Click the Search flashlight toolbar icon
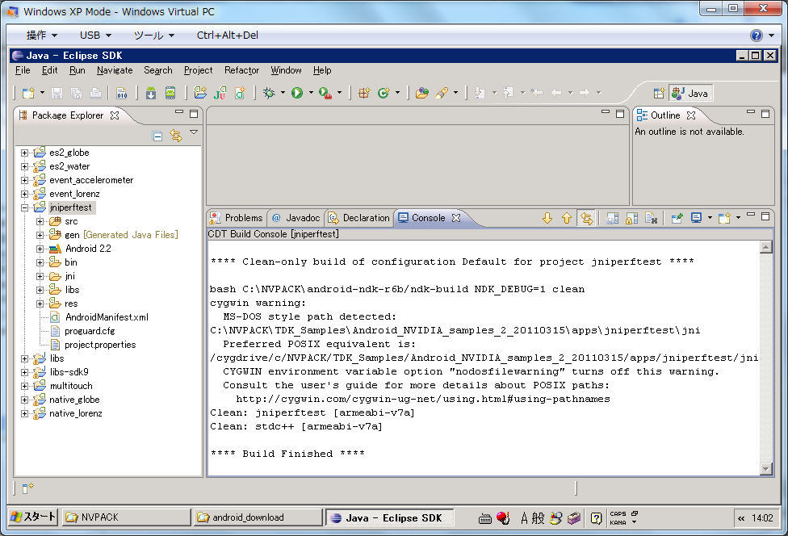 pos(442,93)
